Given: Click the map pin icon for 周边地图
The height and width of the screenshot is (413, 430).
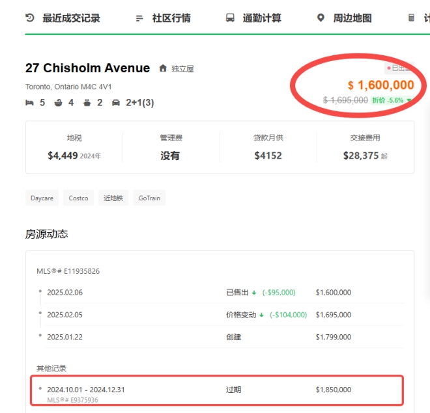Looking at the screenshot, I should coord(321,18).
